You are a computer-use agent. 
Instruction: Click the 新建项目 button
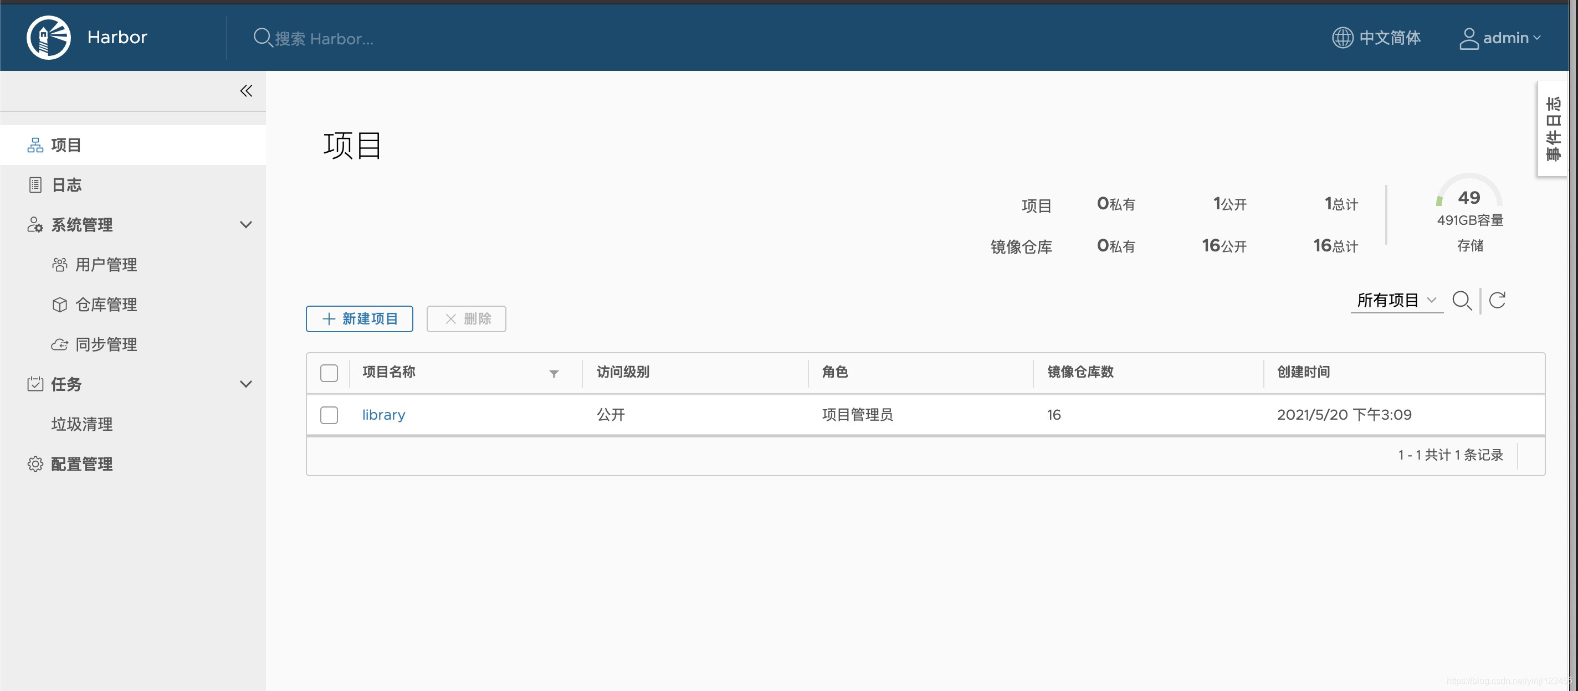click(360, 319)
